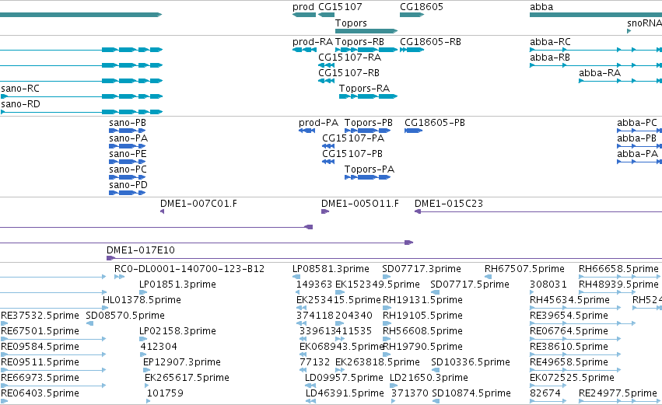Click the CG15107-RB transcript label
The image size is (662, 405).
pyautogui.click(x=349, y=73)
